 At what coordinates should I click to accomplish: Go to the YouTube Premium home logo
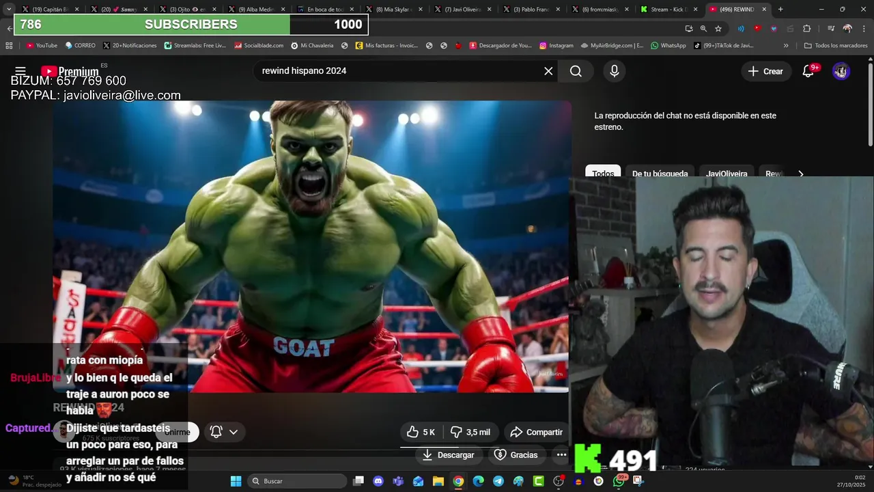coord(70,71)
